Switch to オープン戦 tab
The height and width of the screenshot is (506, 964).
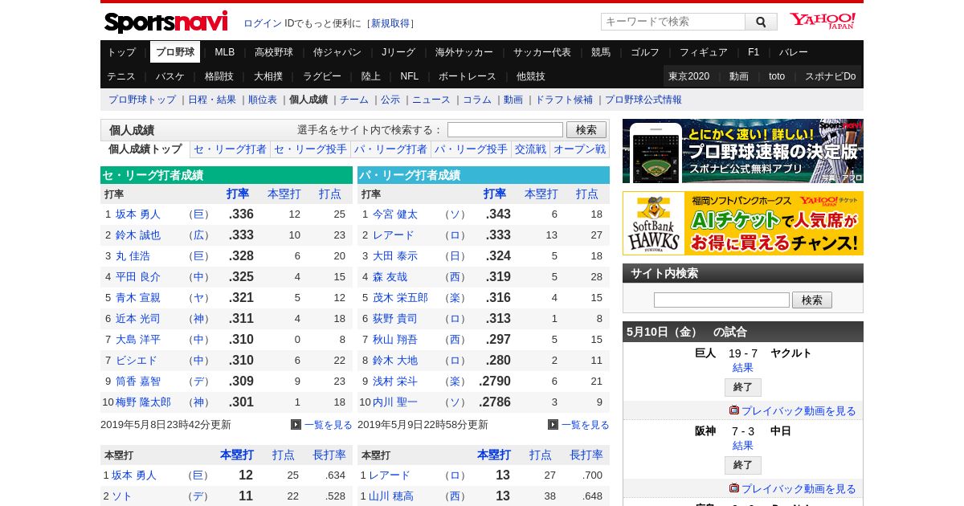[579, 149]
